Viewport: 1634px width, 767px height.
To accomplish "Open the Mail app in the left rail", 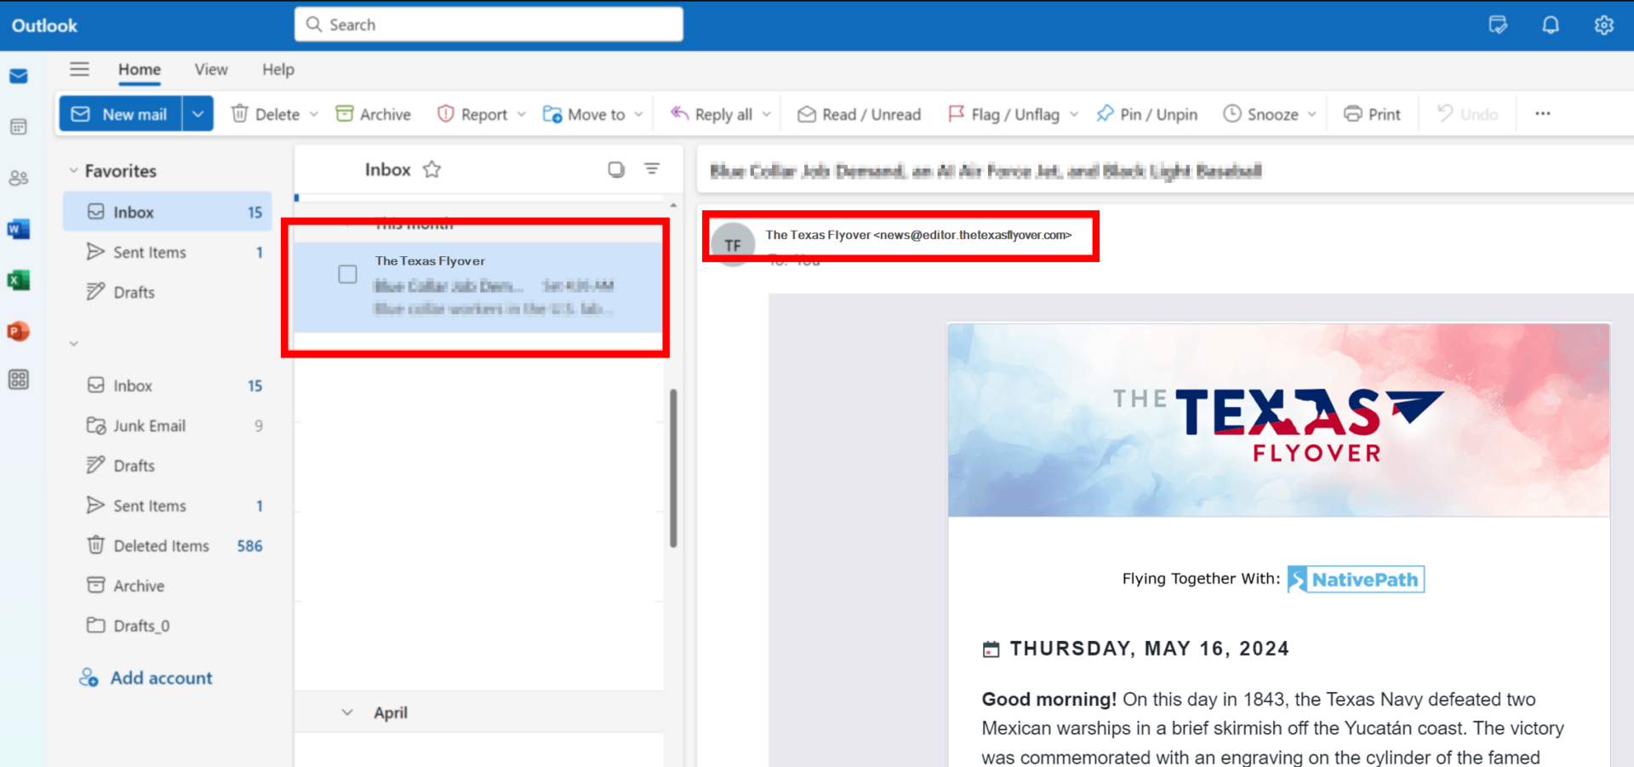I will click(19, 77).
